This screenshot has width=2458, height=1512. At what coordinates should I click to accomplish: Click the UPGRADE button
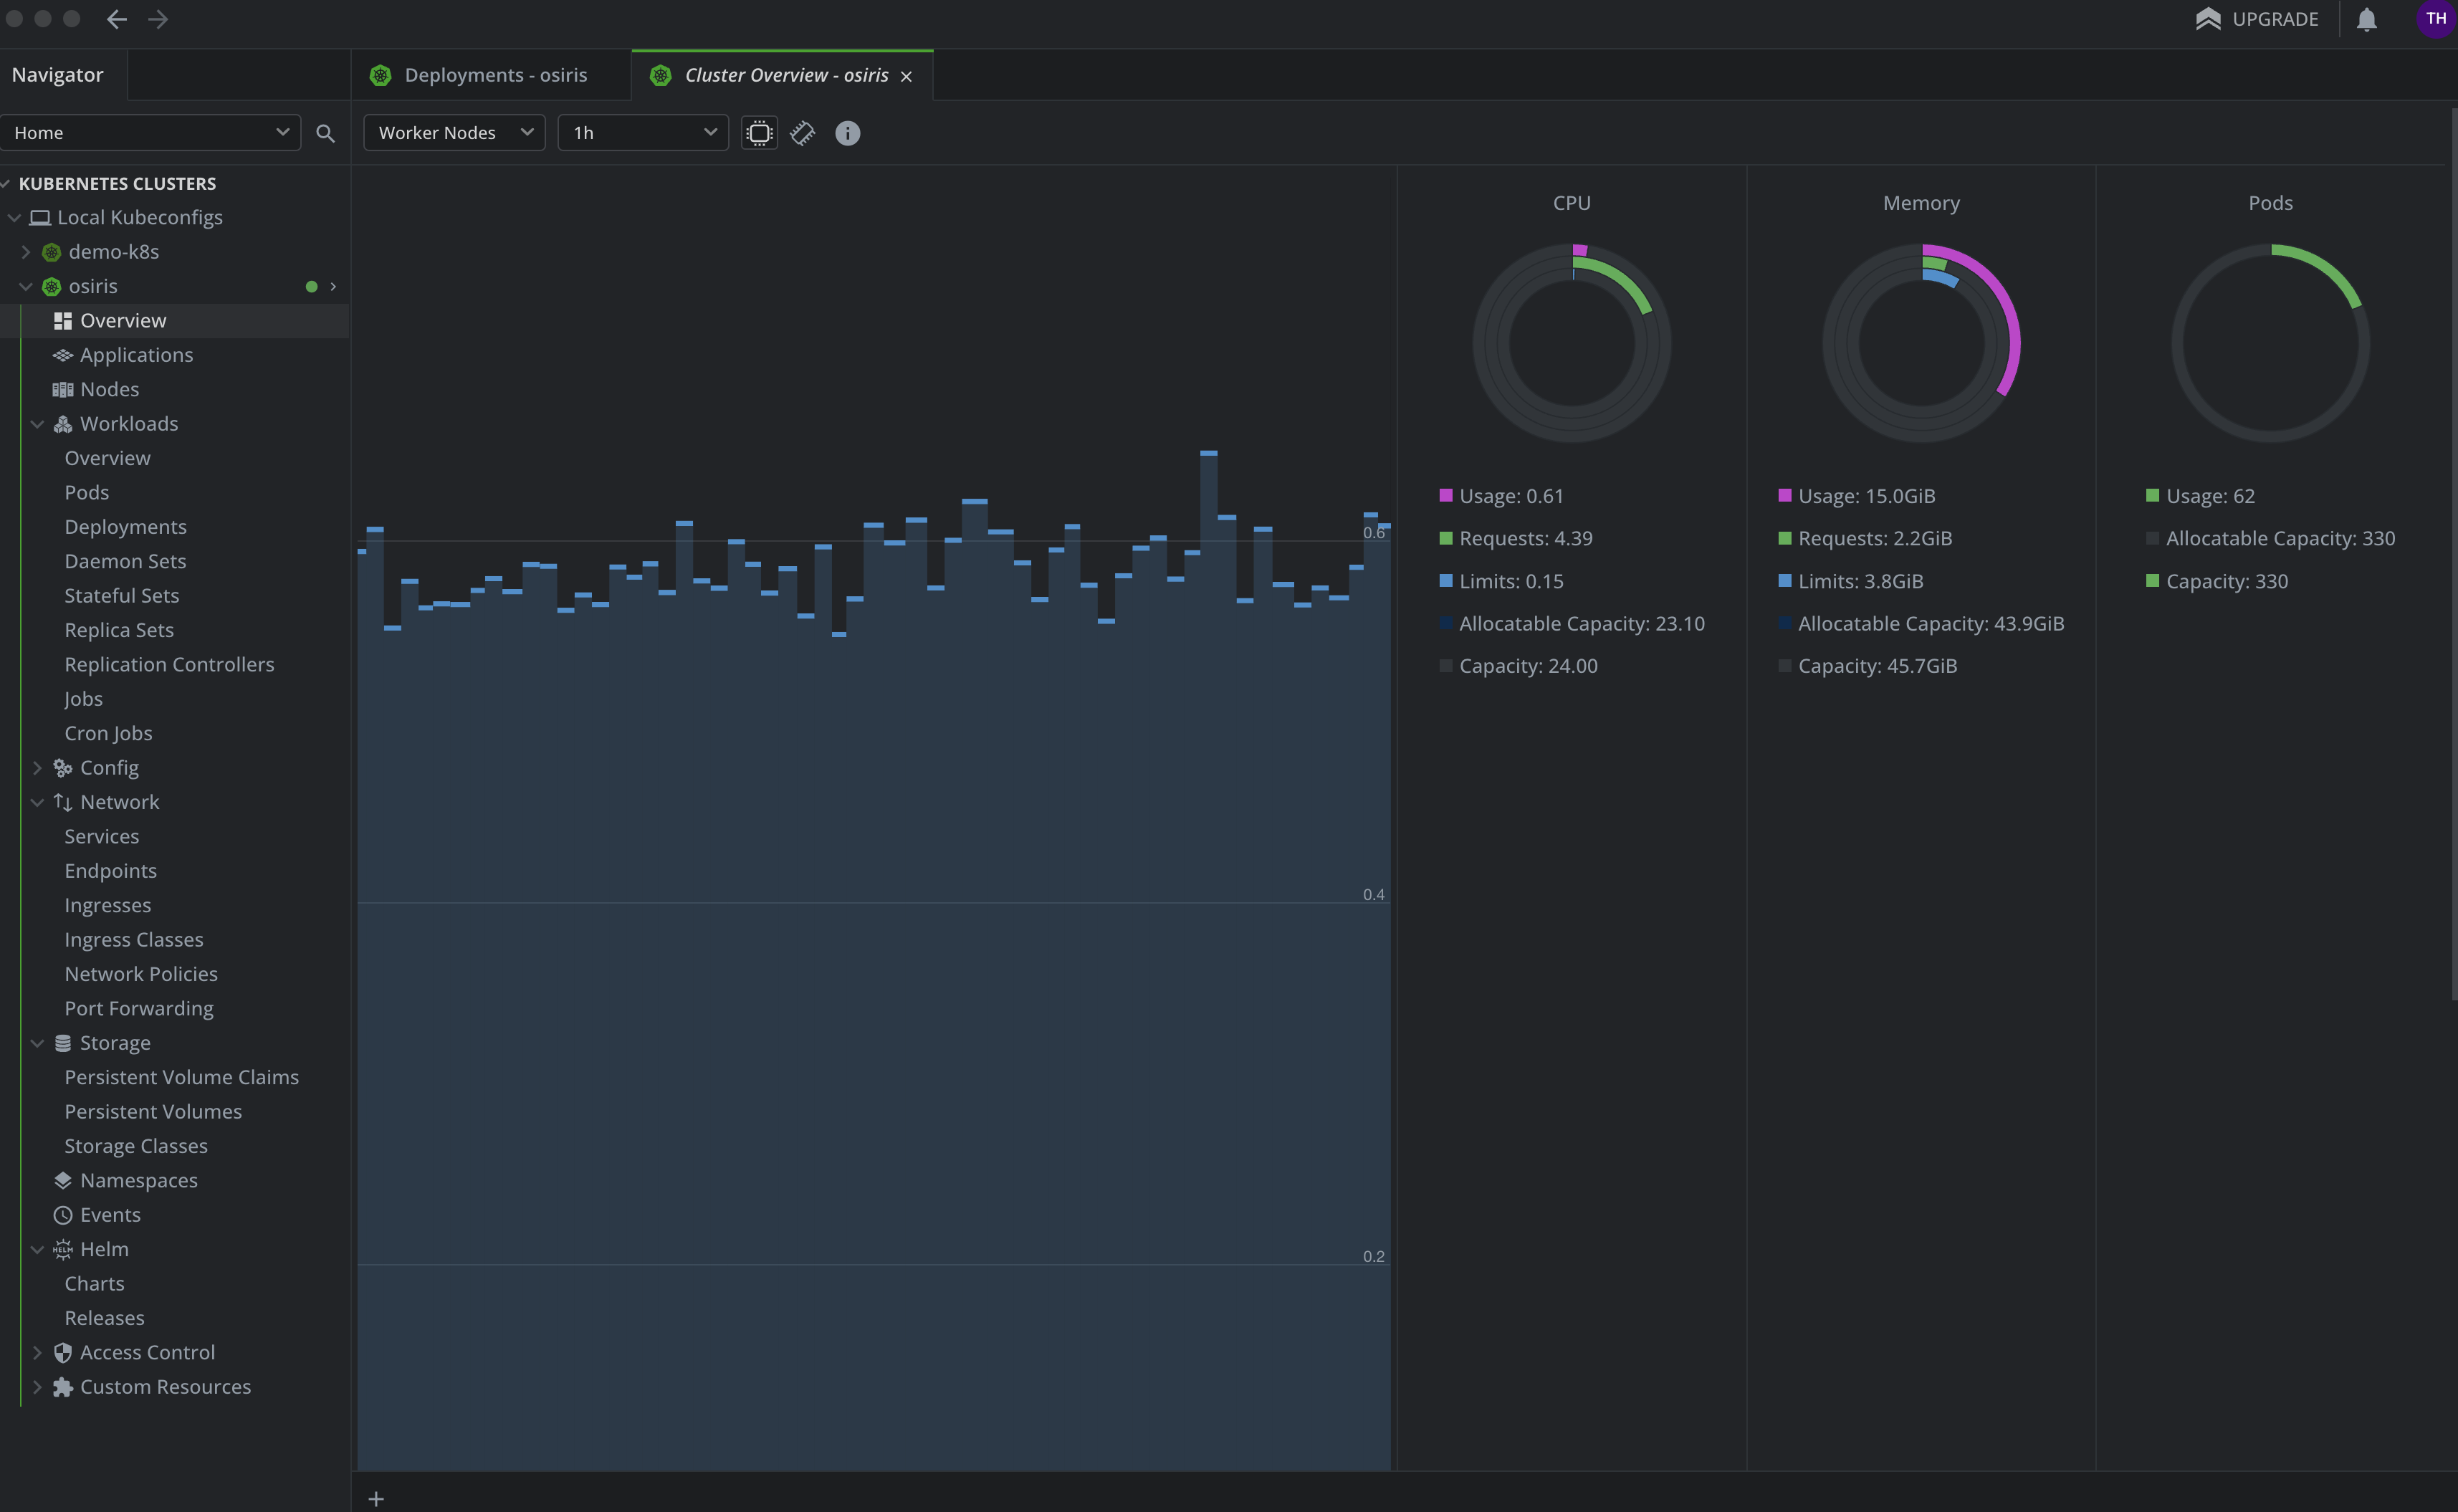tap(2259, 19)
